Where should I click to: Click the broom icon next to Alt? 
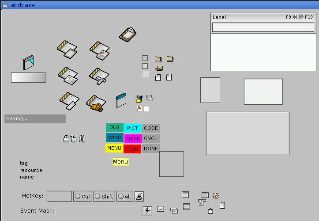coord(139,196)
